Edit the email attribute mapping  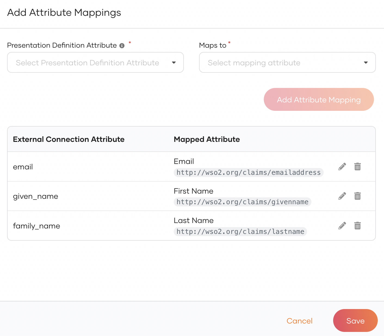(342, 167)
